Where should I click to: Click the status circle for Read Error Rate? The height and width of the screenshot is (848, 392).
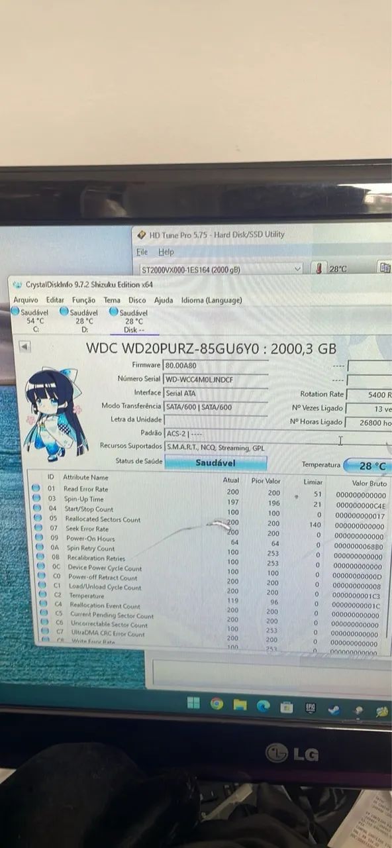[36, 488]
